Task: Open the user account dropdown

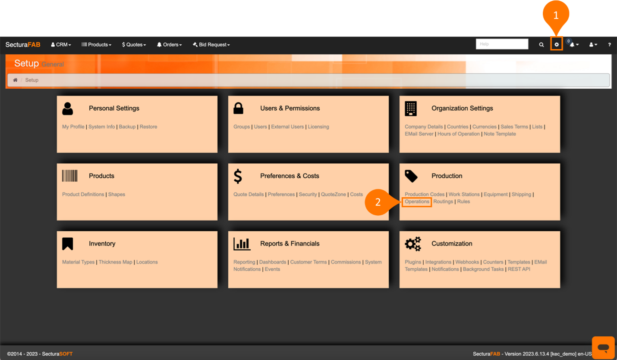Action: [593, 44]
